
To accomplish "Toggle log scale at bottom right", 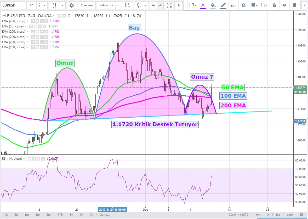I will 277,215.
